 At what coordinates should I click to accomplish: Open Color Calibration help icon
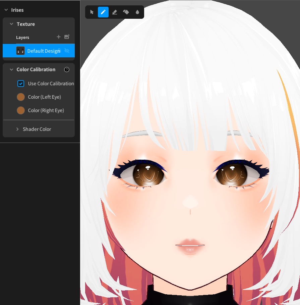pos(67,69)
